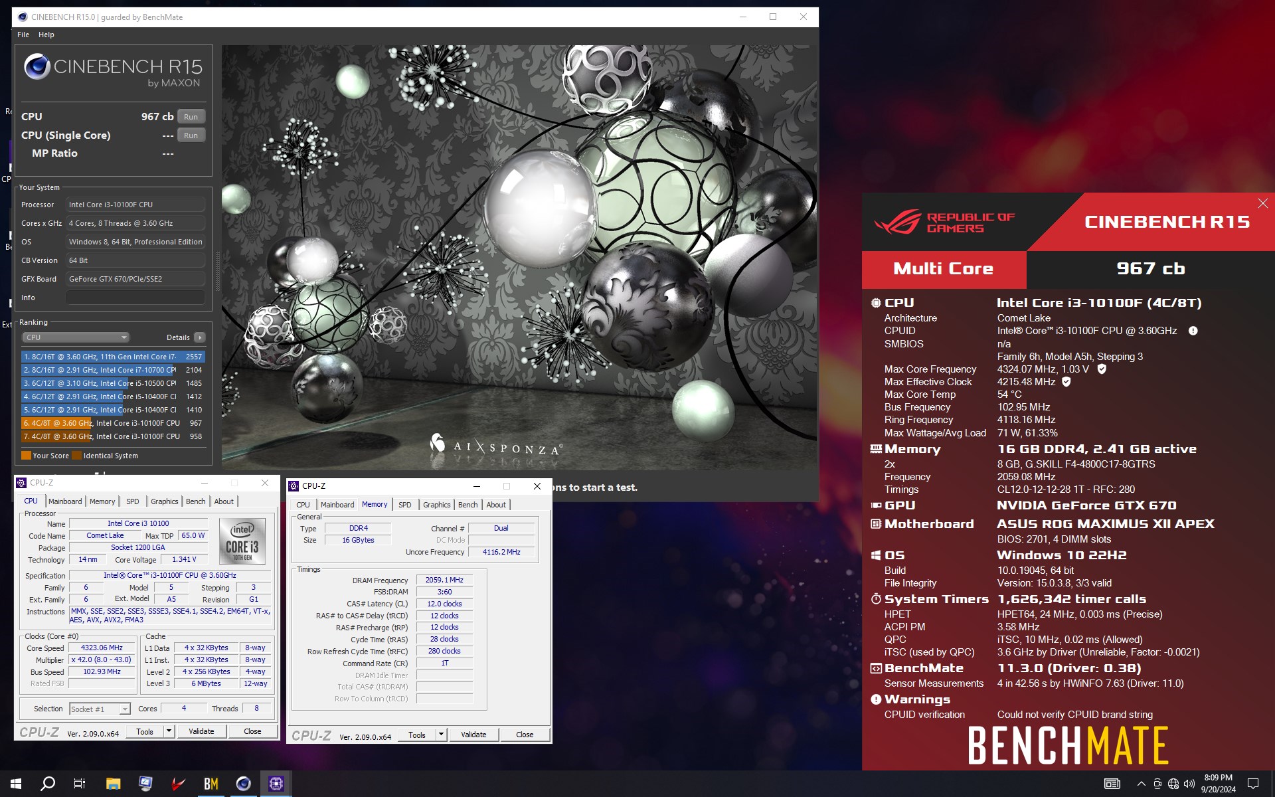Switch to CPU-Z via its taskbar chip icon
Screen dimensions: 1275x797
pos(276,784)
